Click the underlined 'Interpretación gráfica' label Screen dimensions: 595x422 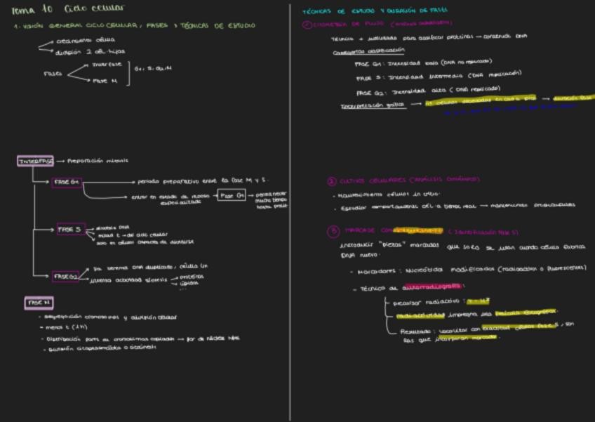pyautogui.click(x=373, y=105)
